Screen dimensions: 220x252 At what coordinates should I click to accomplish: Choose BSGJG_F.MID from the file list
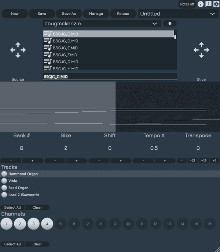pyautogui.click(x=65, y=55)
